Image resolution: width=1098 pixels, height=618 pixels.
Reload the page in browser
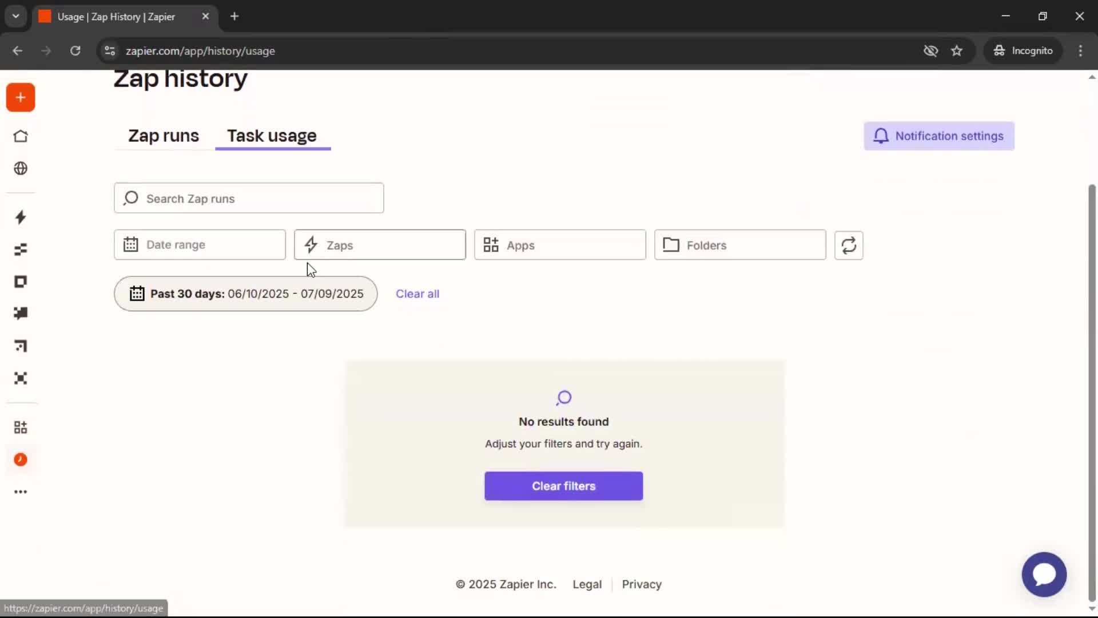[x=75, y=51]
